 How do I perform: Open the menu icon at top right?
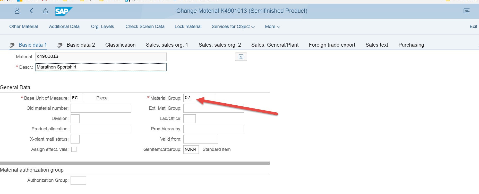click(466, 11)
